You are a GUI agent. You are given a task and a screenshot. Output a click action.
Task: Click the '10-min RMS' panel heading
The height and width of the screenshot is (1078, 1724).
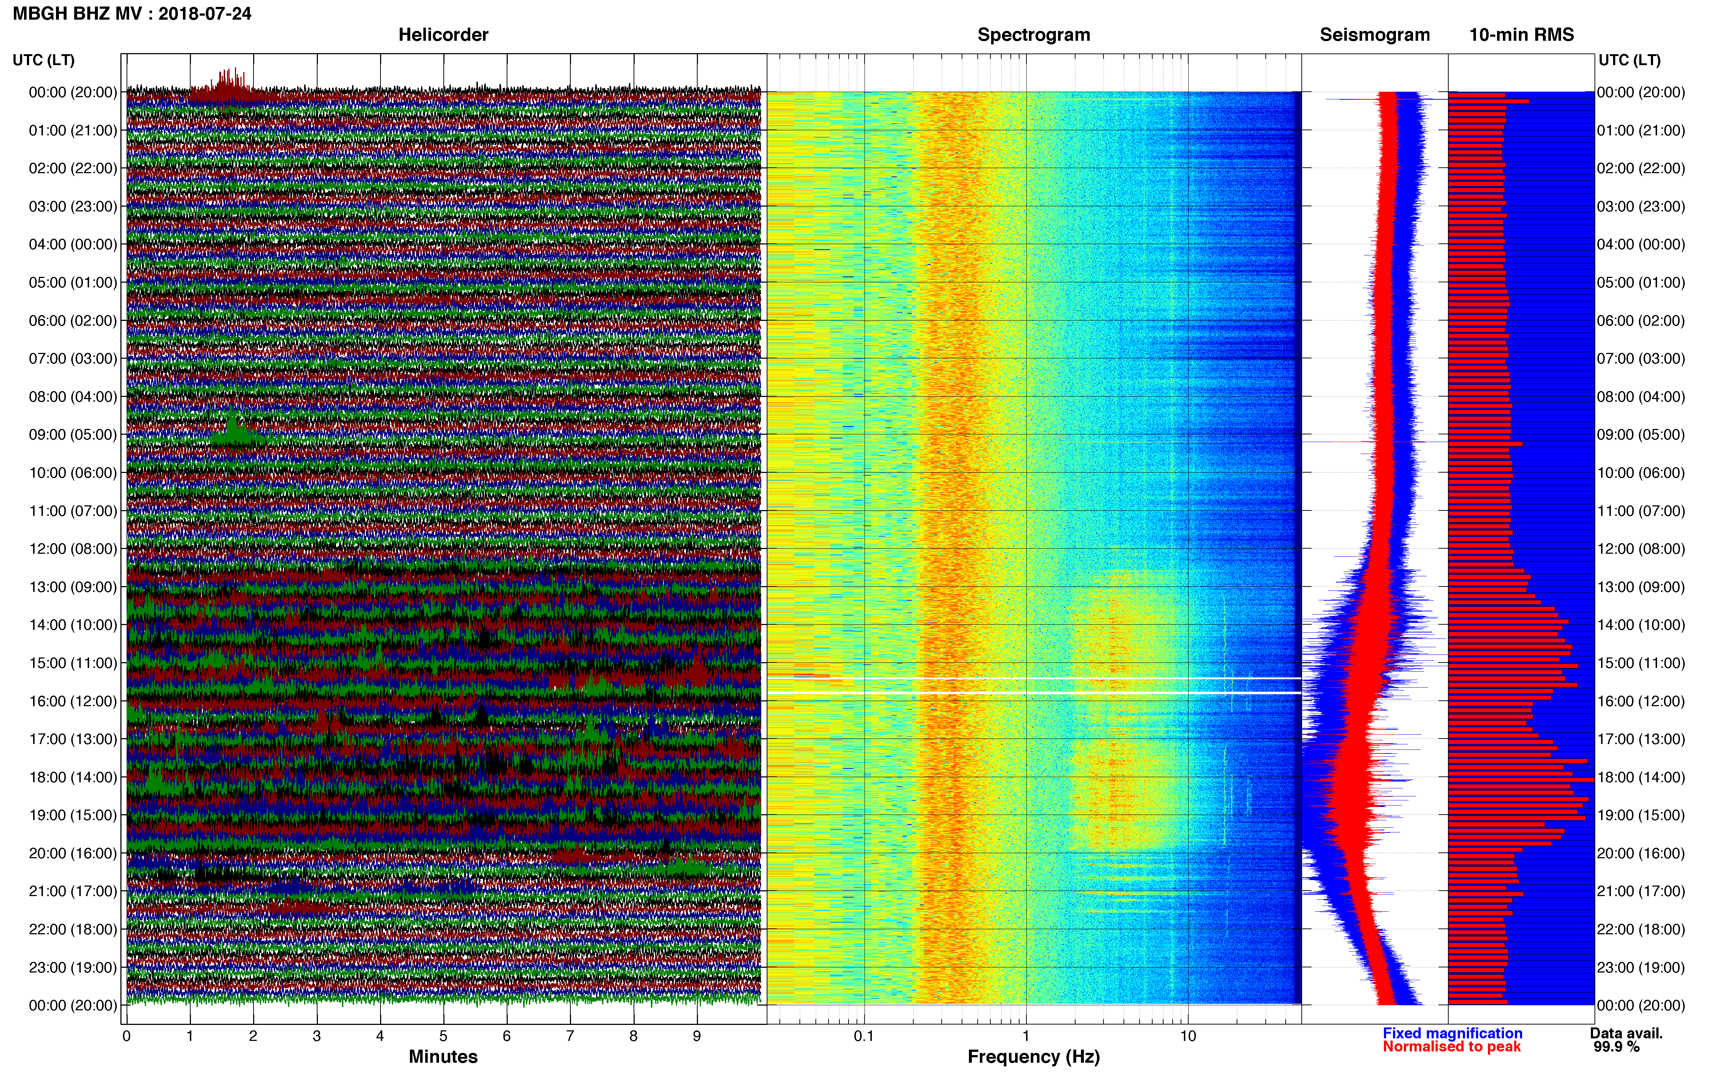tap(1522, 35)
